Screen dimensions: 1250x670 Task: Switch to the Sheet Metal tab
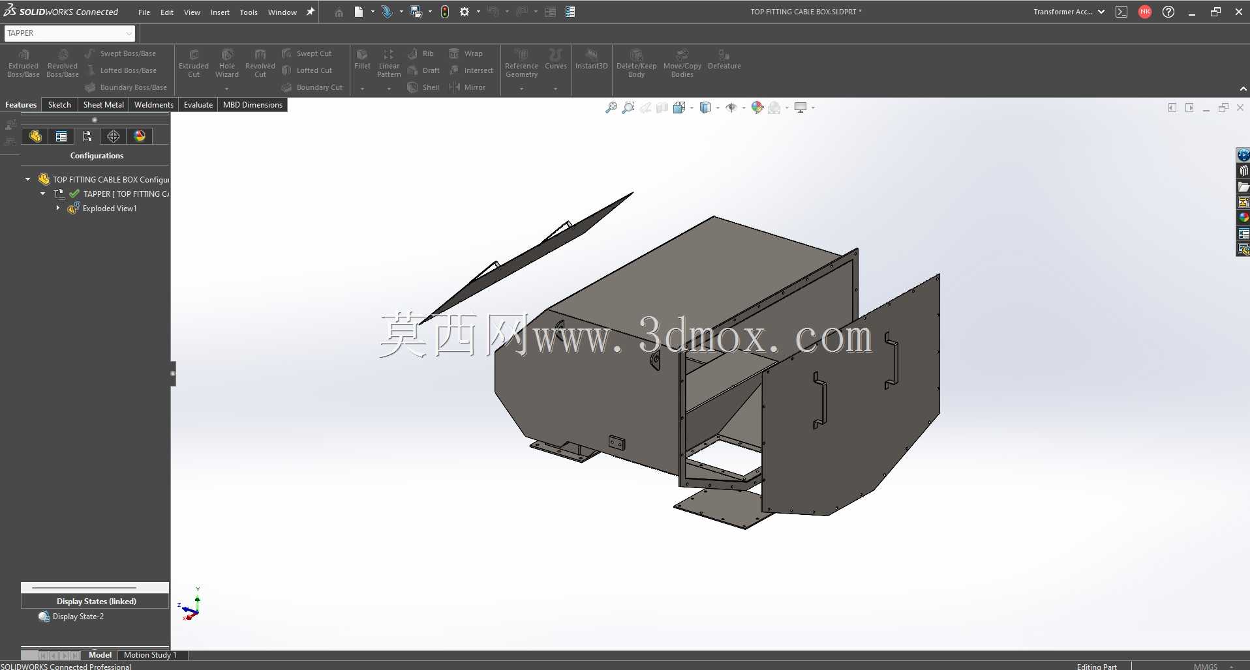(104, 105)
